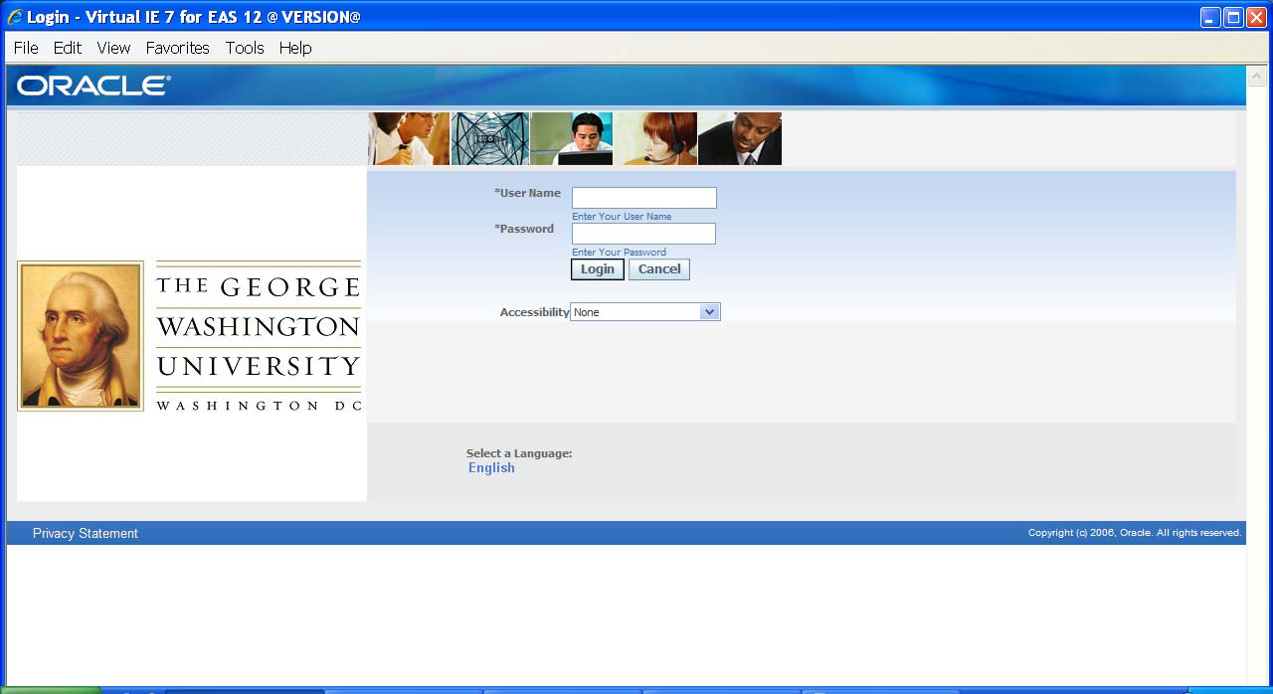The image size is (1273, 694).
Task: Click the scrollbar up arrow
Action: (x=1255, y=74)
